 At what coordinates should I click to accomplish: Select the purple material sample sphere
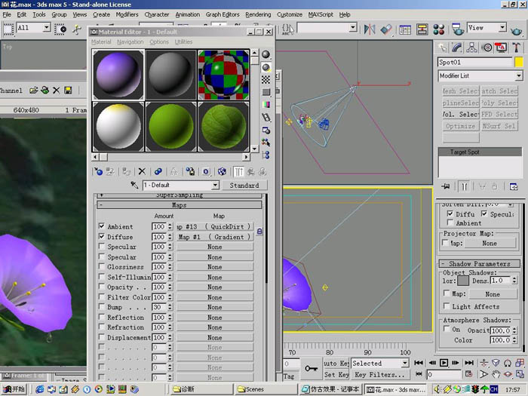(118, 75)
